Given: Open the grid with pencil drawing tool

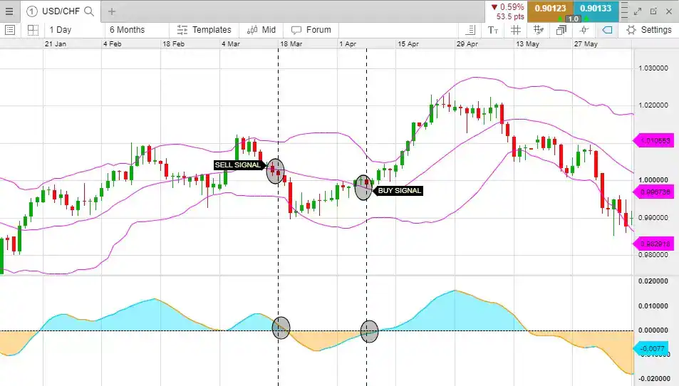Looking at the screenshot, I should [539, 30].
